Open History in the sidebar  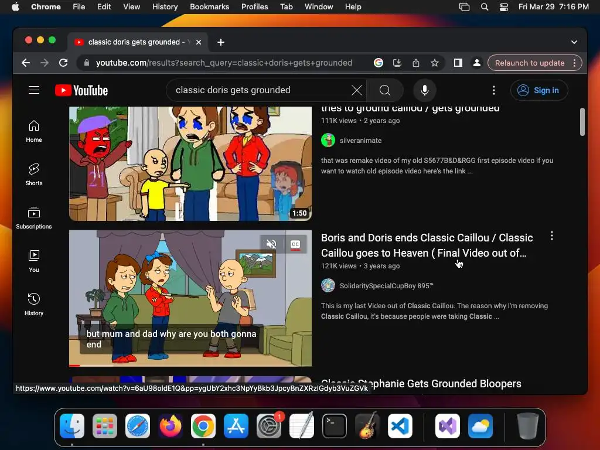(34, 305)
